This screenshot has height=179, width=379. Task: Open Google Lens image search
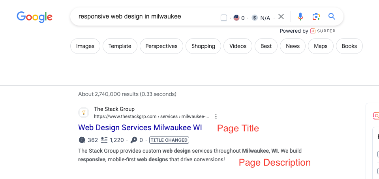click(316, 17)
